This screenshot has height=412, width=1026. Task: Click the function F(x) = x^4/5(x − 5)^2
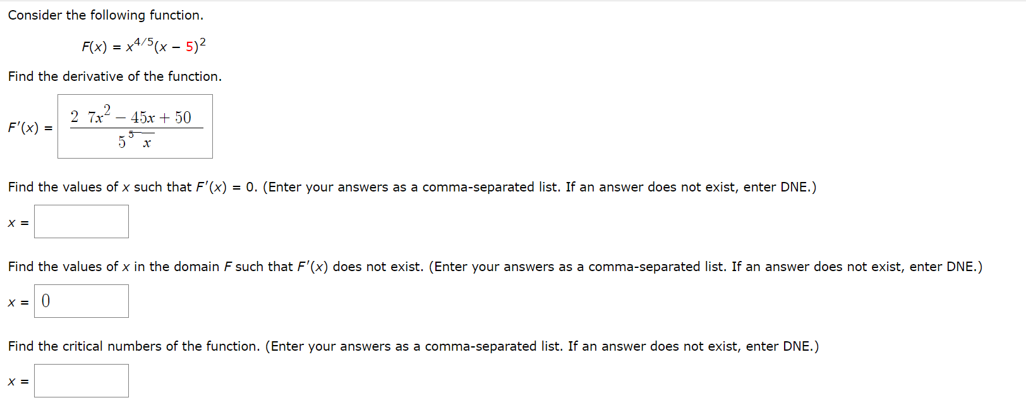pos(143,44)
